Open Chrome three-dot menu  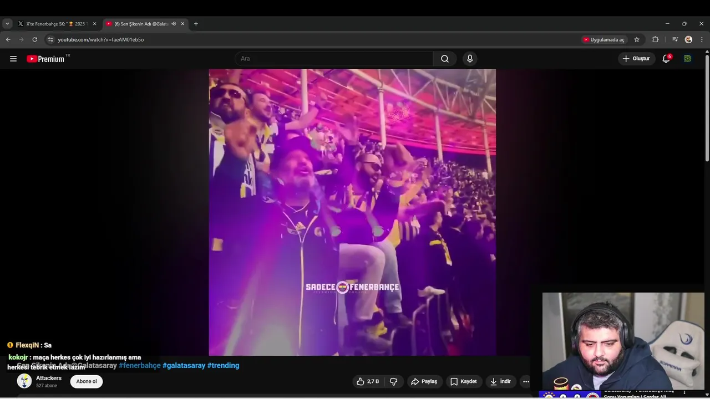pos(702,39)
